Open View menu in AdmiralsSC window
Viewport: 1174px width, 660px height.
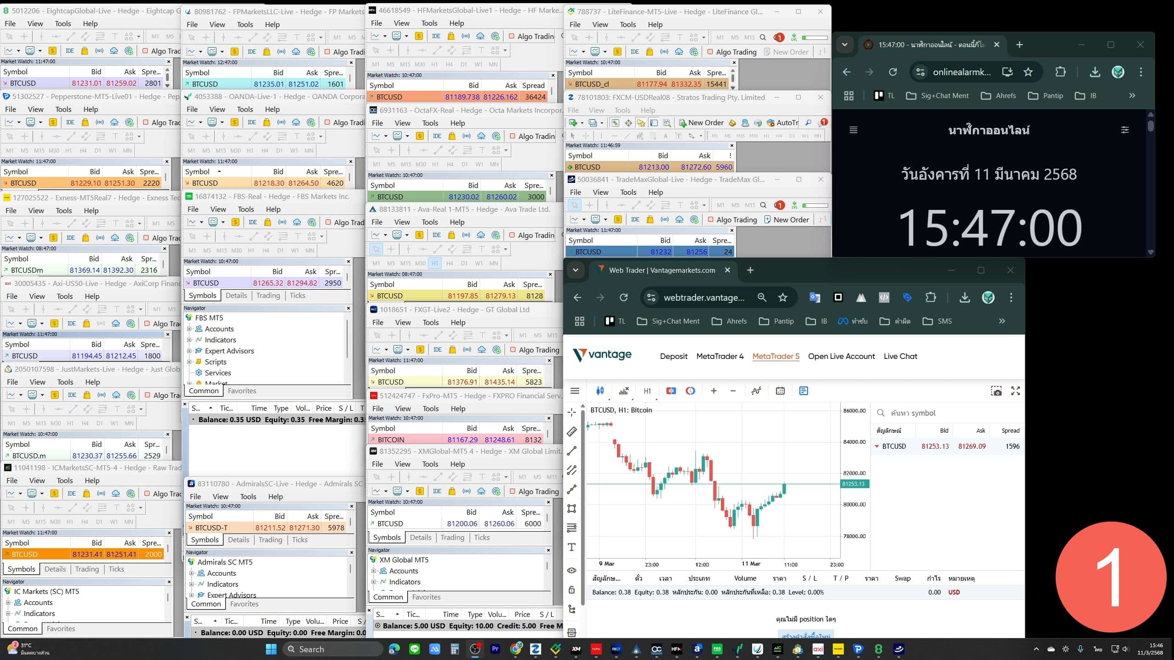221,496
